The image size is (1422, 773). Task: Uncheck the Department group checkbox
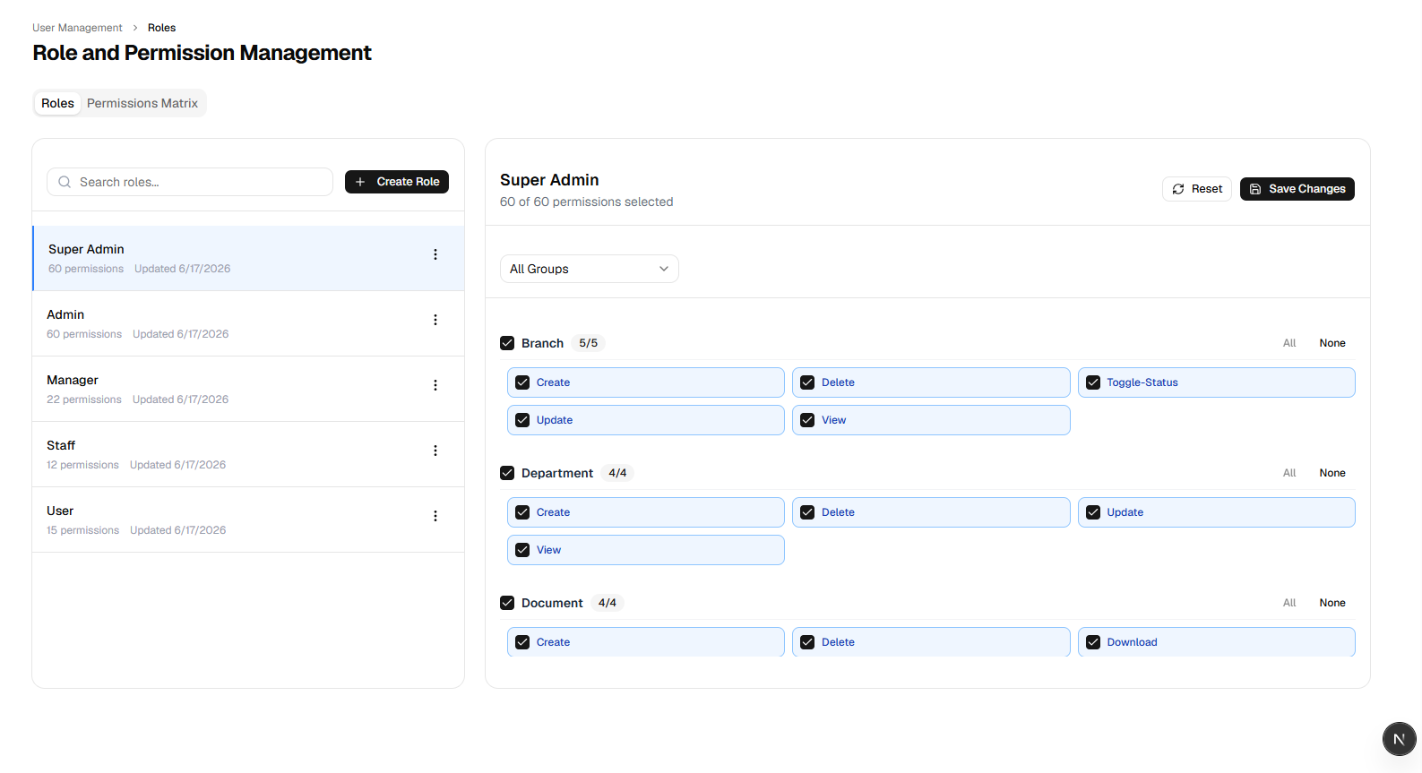(507, 473)
